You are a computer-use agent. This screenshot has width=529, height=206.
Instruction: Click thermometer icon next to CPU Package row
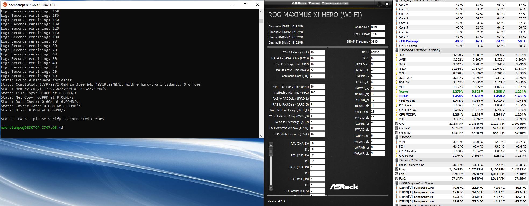pyautogui.click(x=396, y=41)
